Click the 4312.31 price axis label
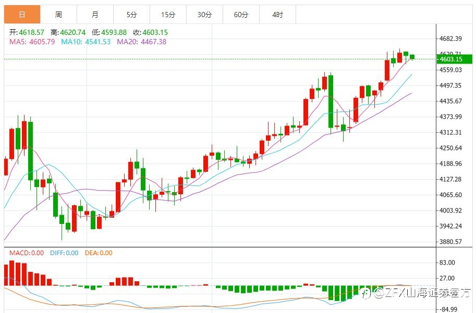This screenshot has width=476, height=313. pos(450,132)
